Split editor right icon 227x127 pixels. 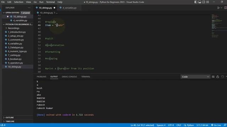[226, 8]
